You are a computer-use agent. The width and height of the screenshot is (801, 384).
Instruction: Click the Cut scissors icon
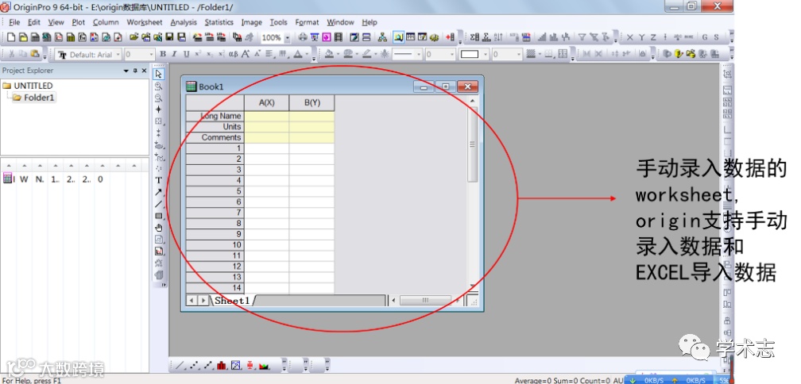point(11,54)
